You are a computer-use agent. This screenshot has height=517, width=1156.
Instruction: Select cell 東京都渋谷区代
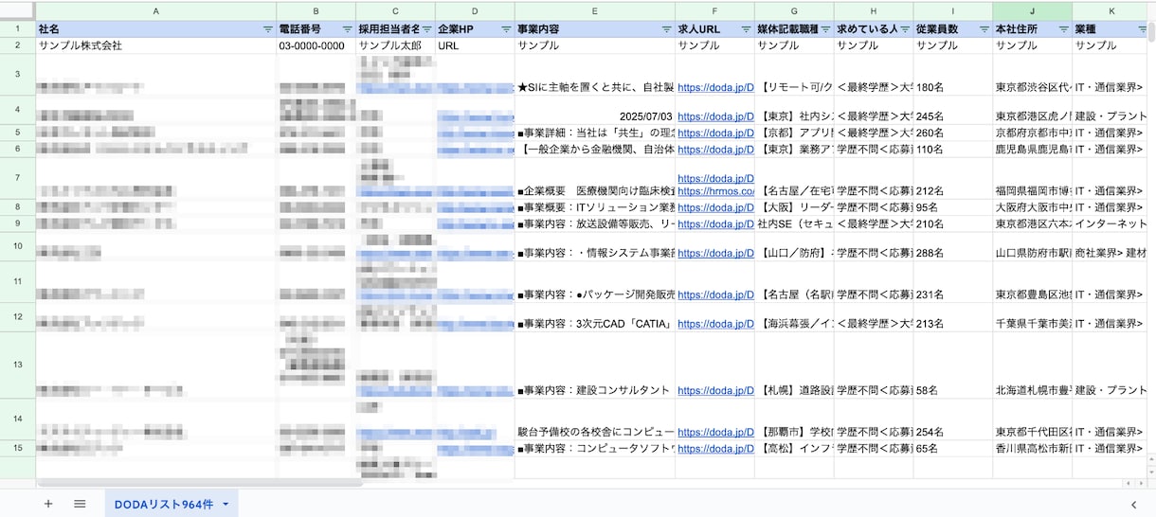[1033, 75]
